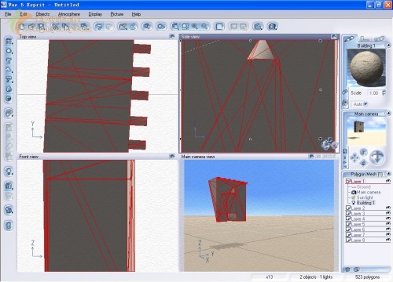Open the Objects menu
393x282 pixels.
pyautogui.click(x=42, y=14)
